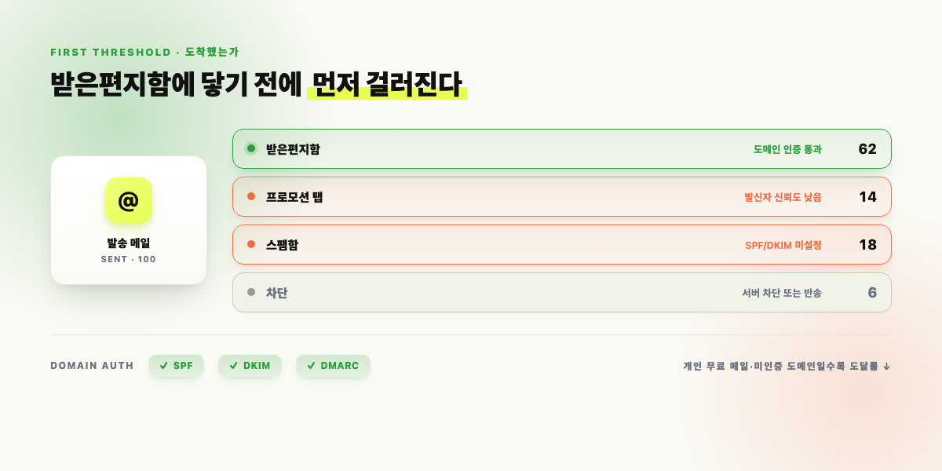Click the 발송 메일 SENT 100 card
Image resolution: width=942 pixels, height=471 pixels.
click(129, 220)
